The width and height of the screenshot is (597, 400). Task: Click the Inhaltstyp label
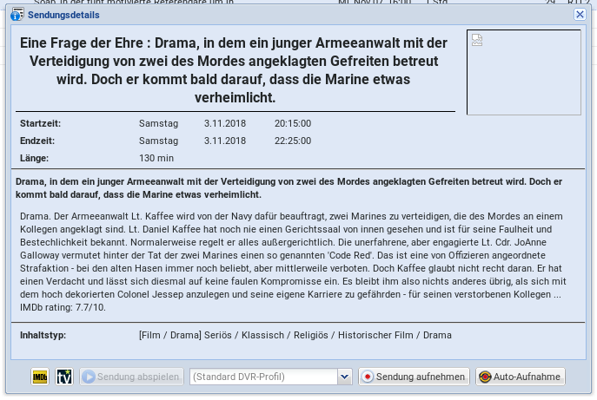click(43, 336)
